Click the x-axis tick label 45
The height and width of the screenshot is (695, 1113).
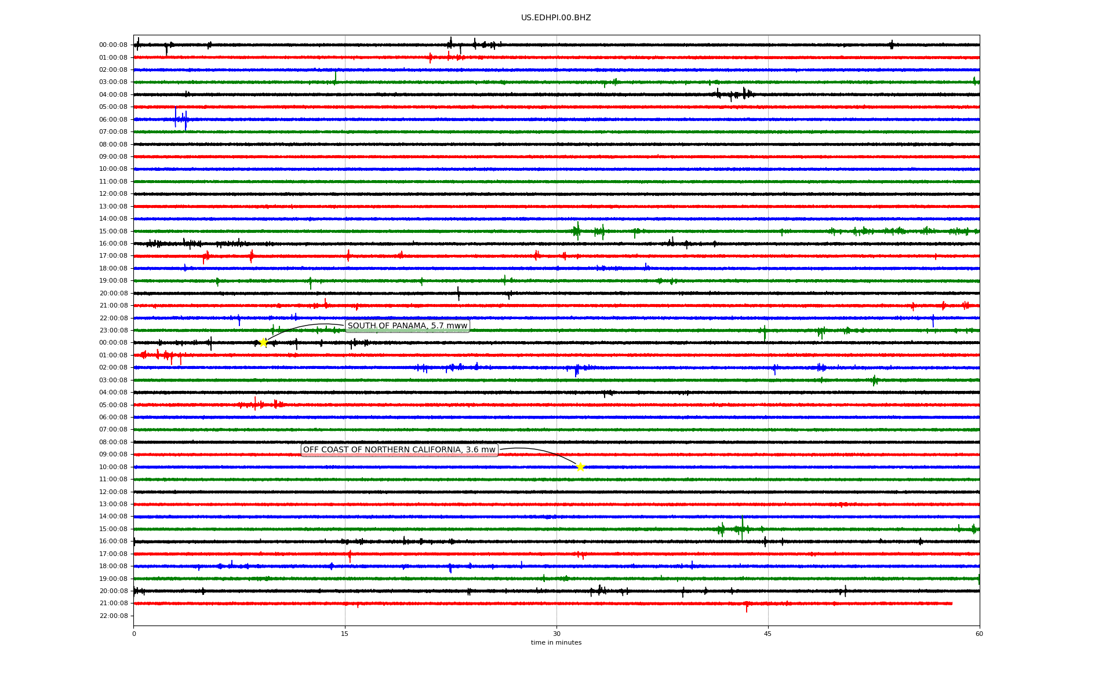click(x=768, y=634)
